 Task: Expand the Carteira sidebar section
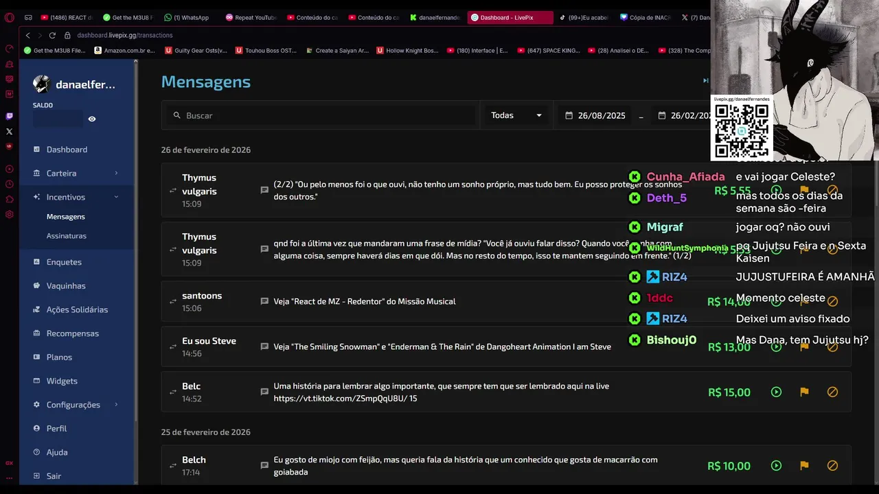(x=76, y=174)
